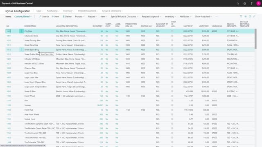The image size is (262, 147).
Task: Open Special Prices & Discounts dropdown
Action: point(124,16)
